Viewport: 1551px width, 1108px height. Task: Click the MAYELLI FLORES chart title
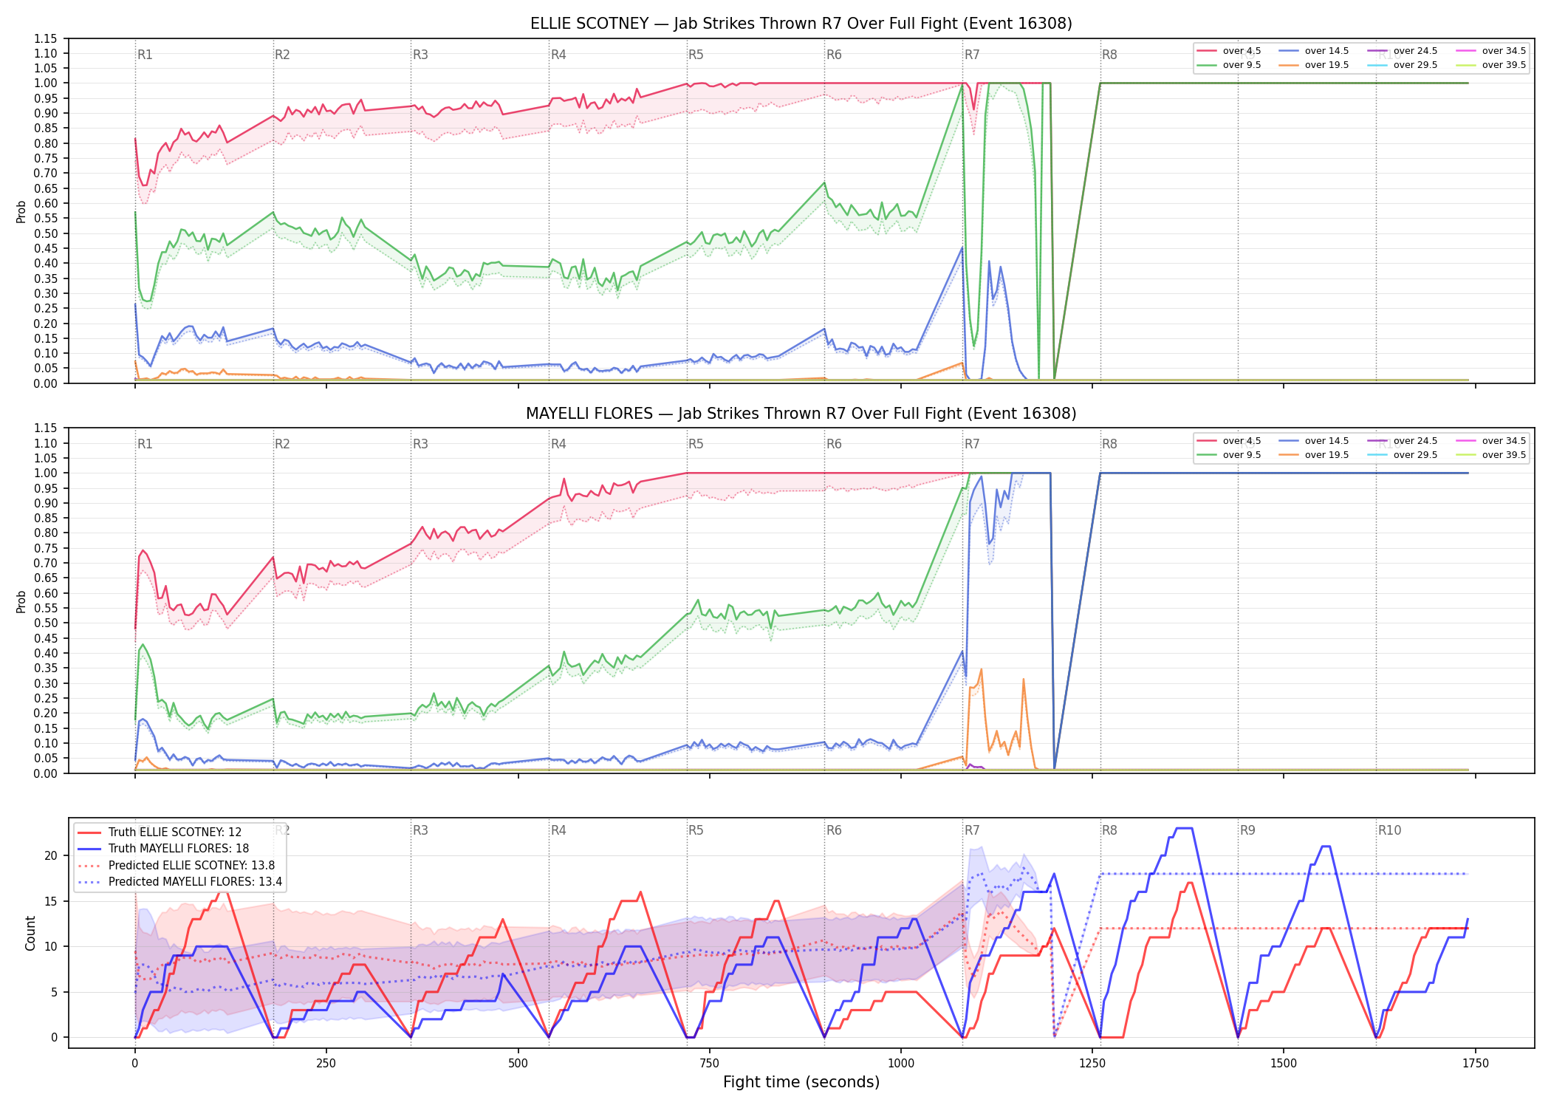pos(801,414)
